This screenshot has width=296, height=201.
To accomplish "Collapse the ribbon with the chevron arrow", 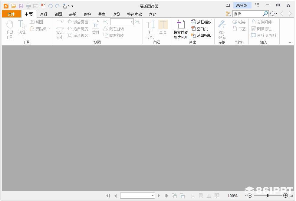I will pyautogui.click(x=290, y=42).
